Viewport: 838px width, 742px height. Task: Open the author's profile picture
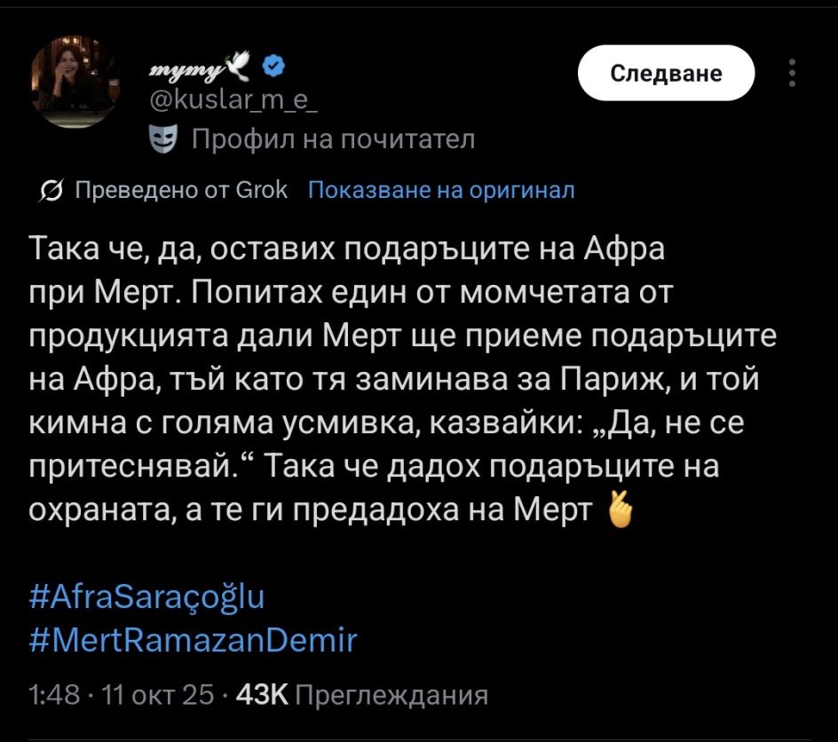coord(75,84)
